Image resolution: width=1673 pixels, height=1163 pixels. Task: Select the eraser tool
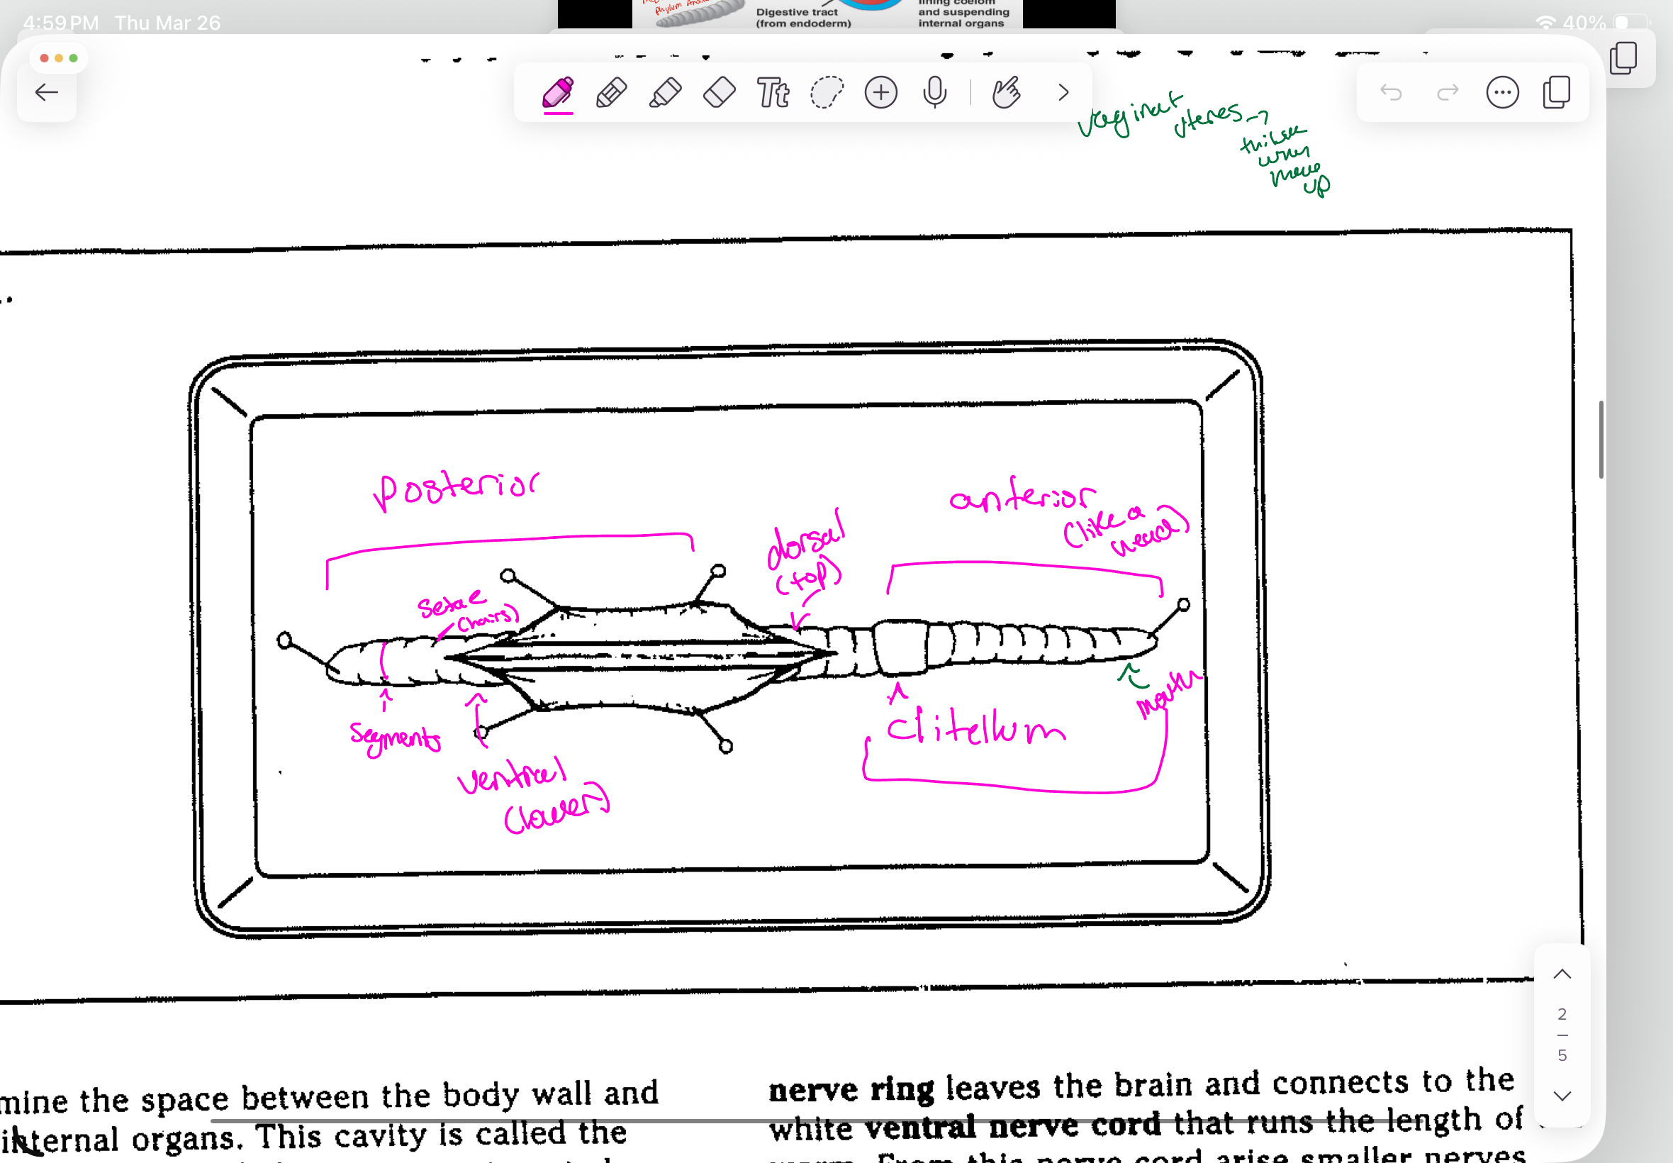[719, 93]
